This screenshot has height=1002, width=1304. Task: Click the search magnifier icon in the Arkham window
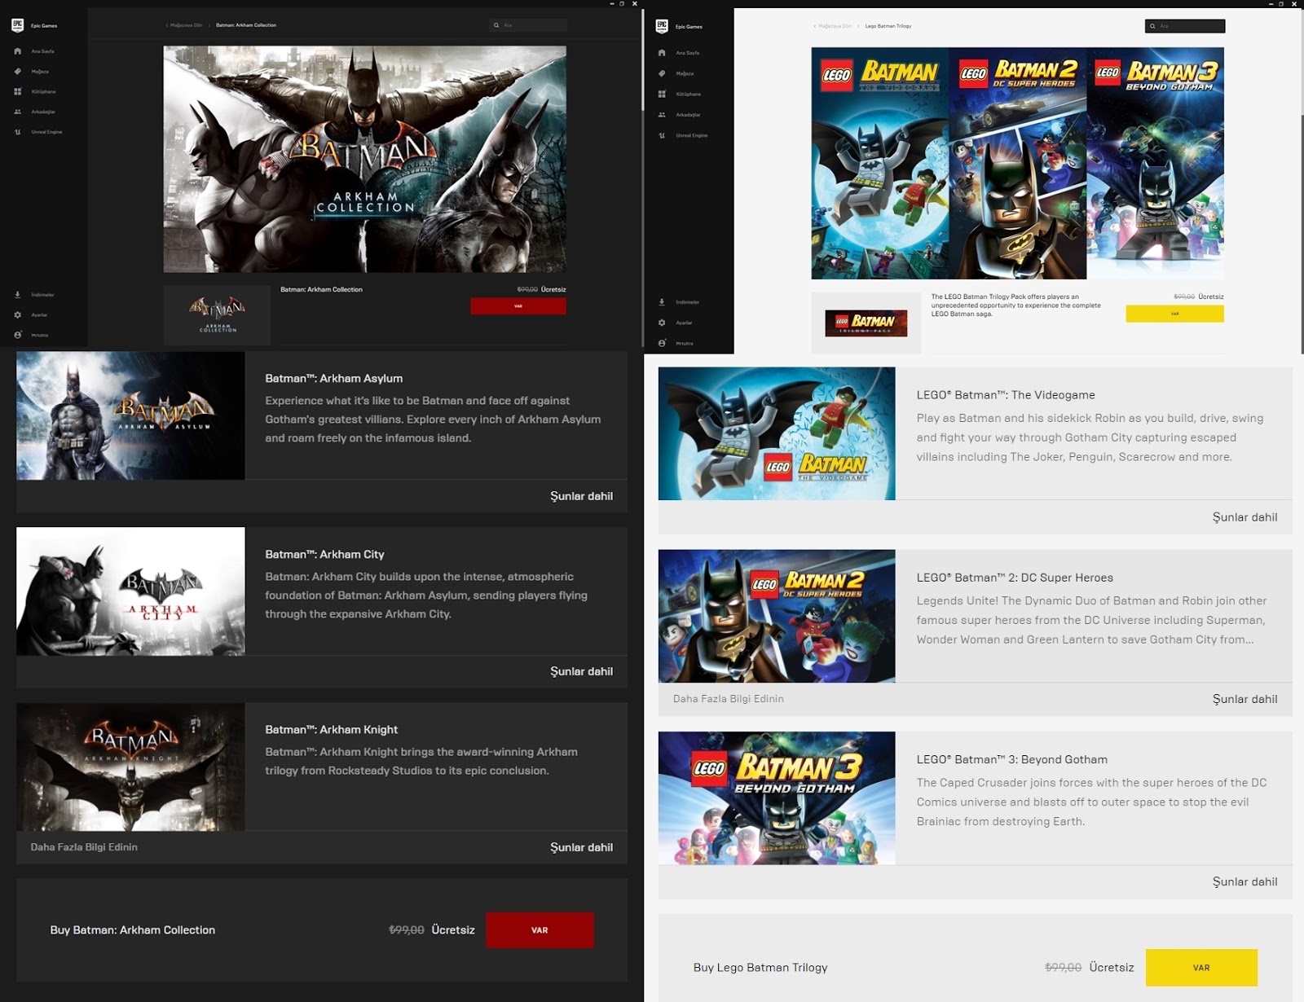[496, 25]
